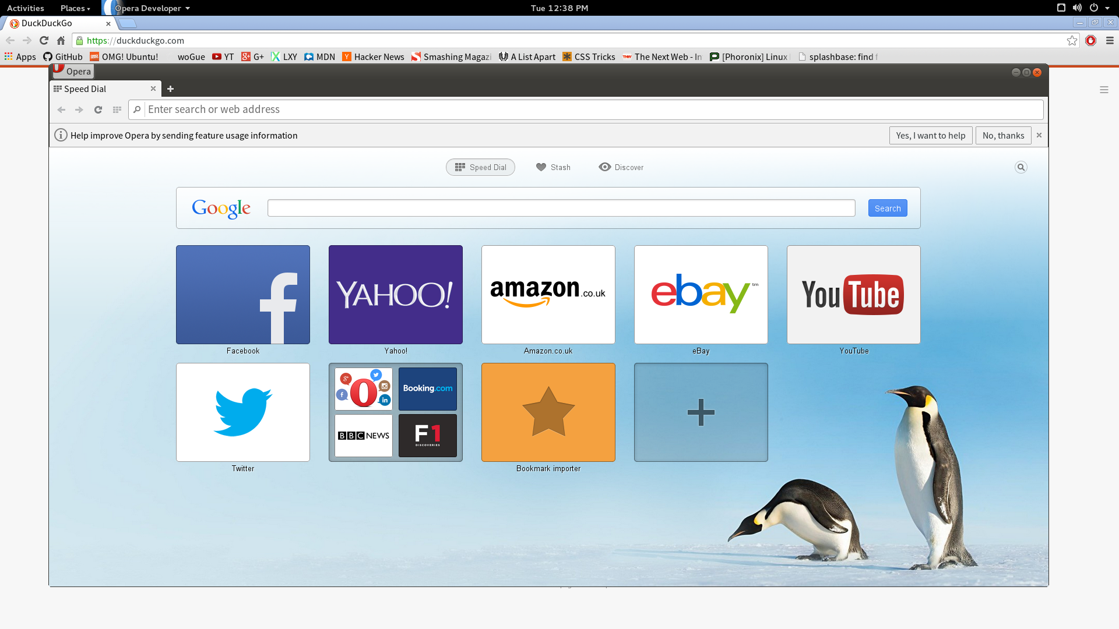Screen dimensions: 1119x629
Task: Click Chrome's forward arrow button
Action: click(x=27, y=40)
